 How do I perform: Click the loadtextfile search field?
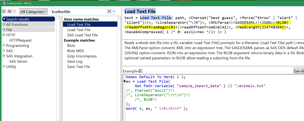[x=79, y=12]
